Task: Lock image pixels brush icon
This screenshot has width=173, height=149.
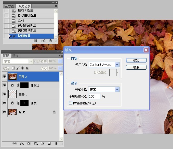Action: tap(18, 68)
